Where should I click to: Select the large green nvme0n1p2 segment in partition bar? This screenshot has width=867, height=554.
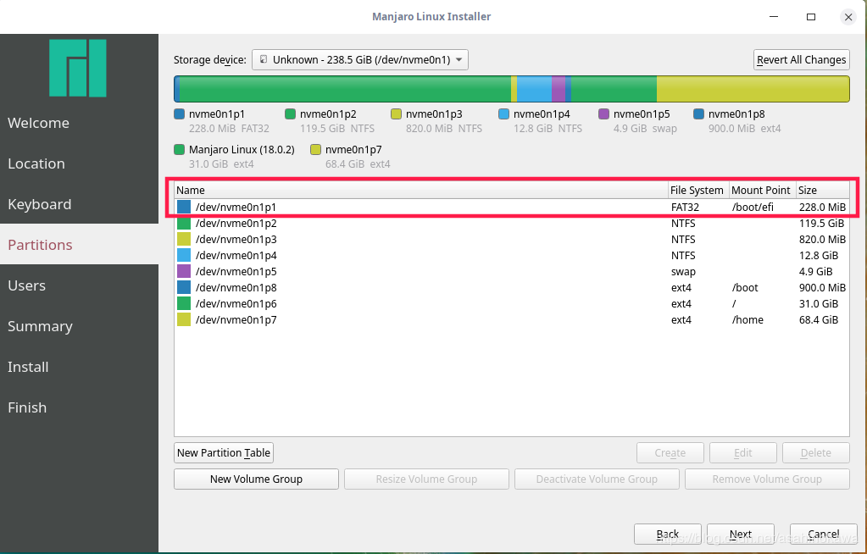pyautogui.click(x=345, y=89)
